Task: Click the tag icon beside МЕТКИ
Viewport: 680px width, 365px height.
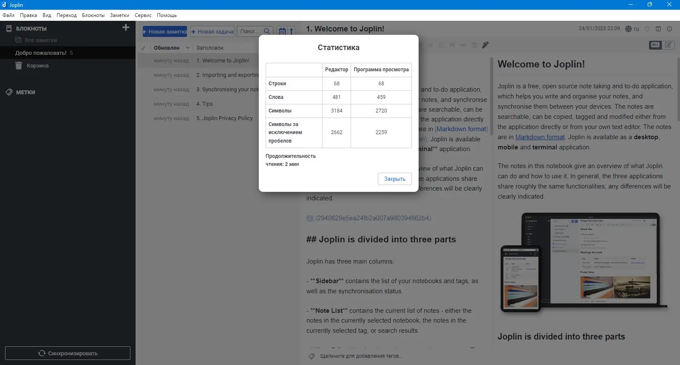Action: [9, 92]
